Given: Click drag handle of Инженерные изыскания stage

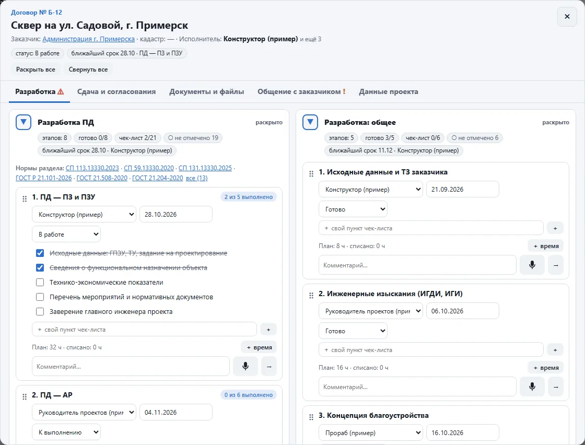Looking at the screenshot, I should tap(311, 295).
